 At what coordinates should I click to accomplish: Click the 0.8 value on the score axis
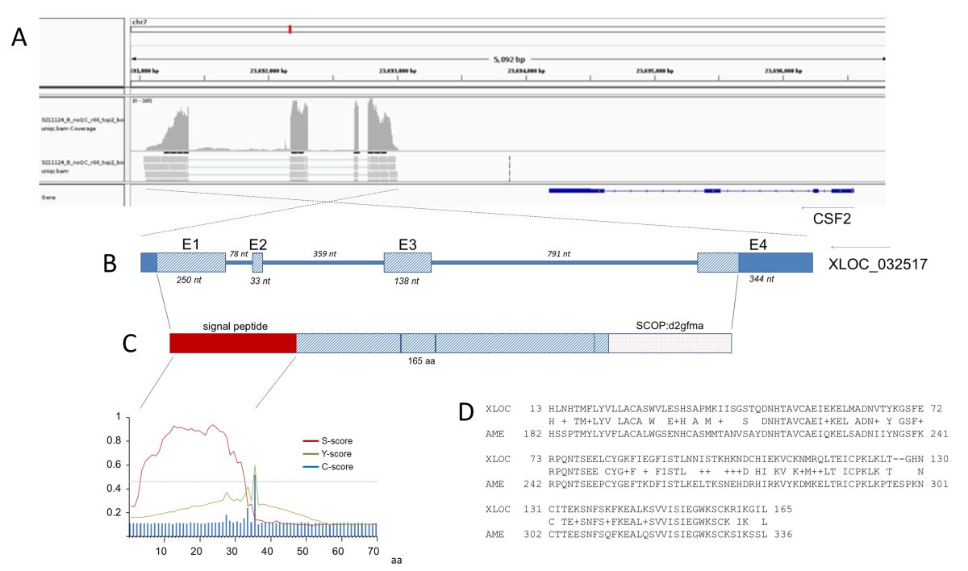115,440
